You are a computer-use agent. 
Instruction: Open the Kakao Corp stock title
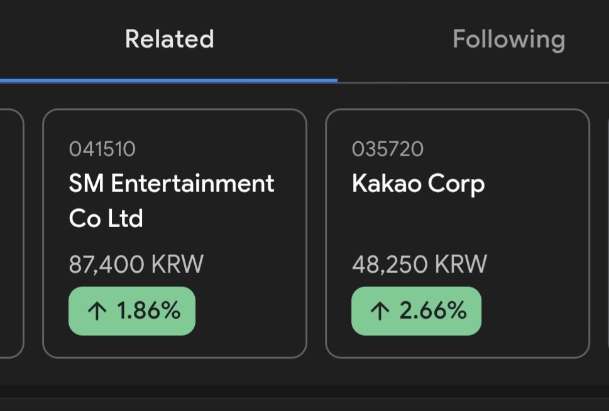coord(419,184)
